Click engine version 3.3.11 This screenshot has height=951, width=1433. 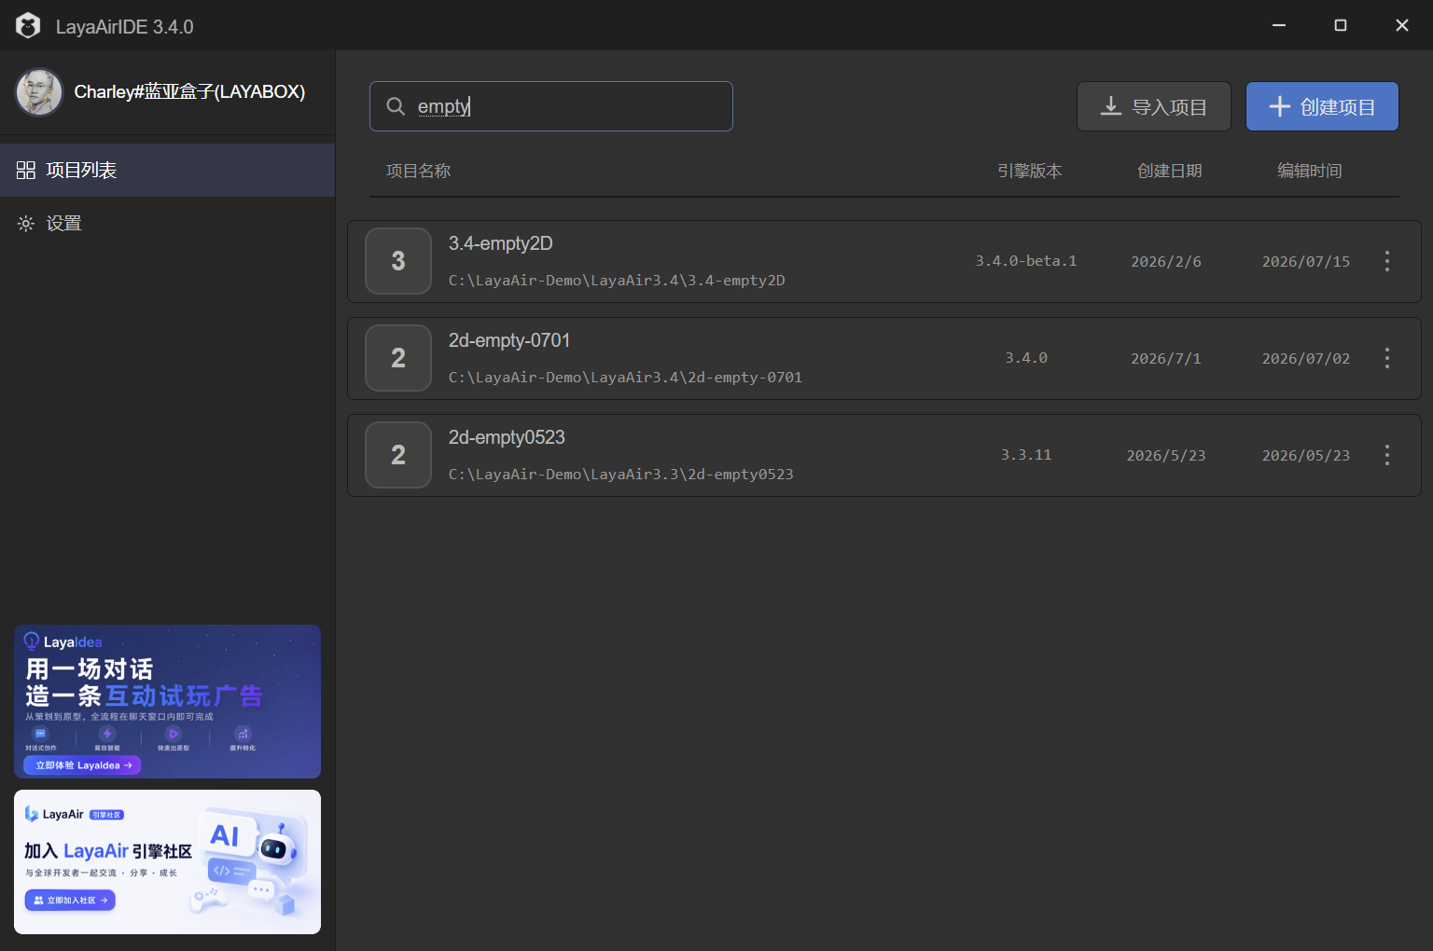tap(1026, 455)
